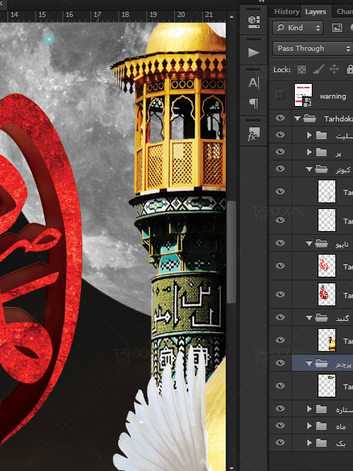The height and width of the screenshot is (471, 353).
Task: Select the Tarhdoka group name
Action: [x=338, y=119]
